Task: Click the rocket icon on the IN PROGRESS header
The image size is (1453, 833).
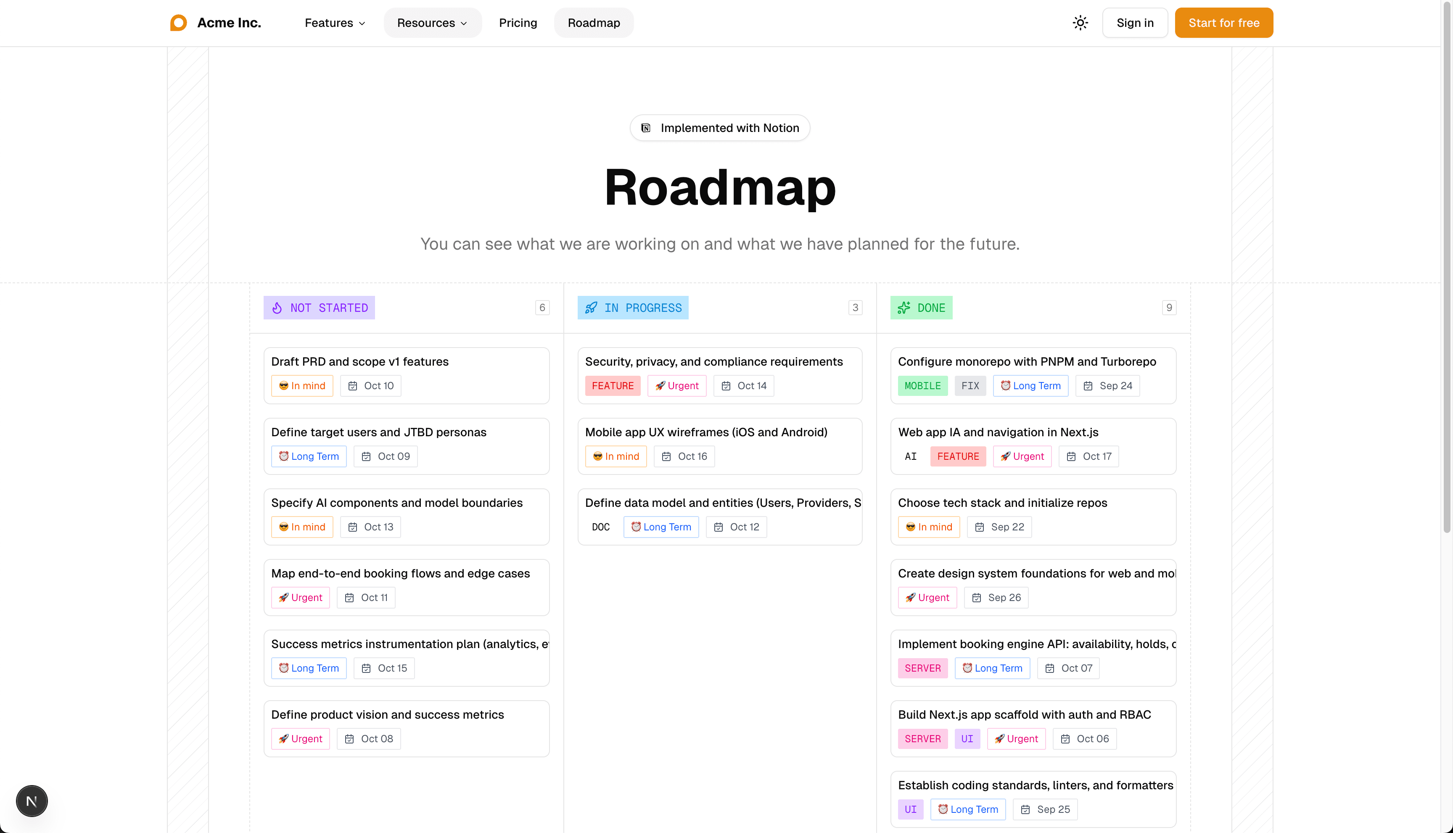Action: click(x=591, y=307)
